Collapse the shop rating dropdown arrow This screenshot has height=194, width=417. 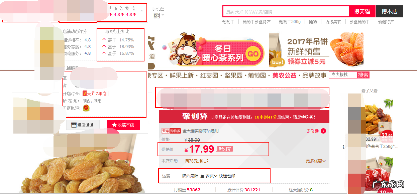(142, 11)
